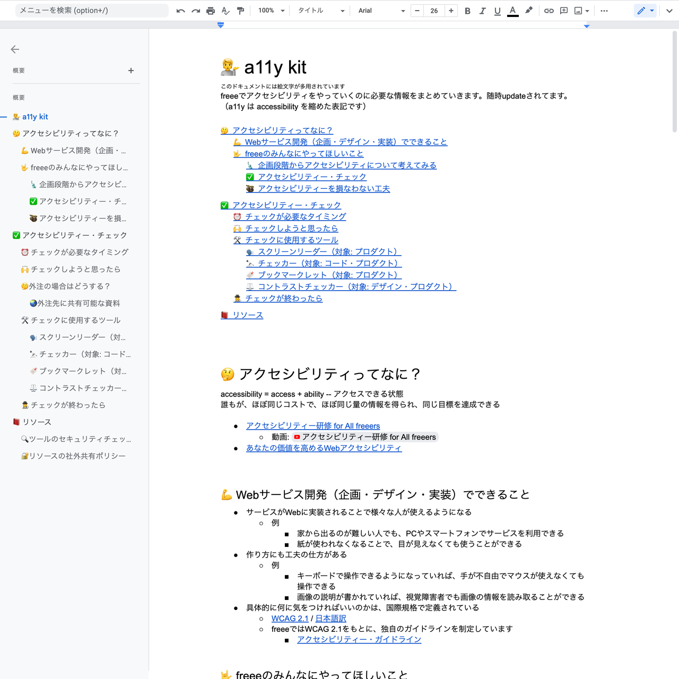Select outline item 外注の場合はどうする？
Screen dimensions: 679x679
[65, 286]
